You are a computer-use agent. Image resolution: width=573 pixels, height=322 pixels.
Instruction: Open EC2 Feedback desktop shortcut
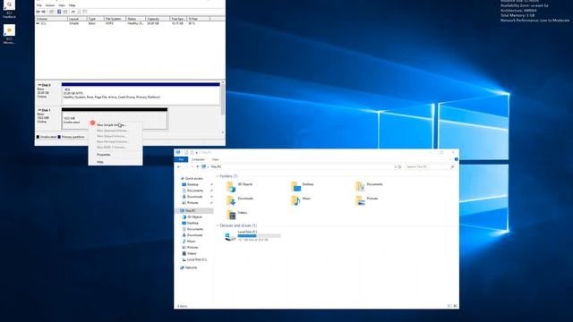coord(9,9)
